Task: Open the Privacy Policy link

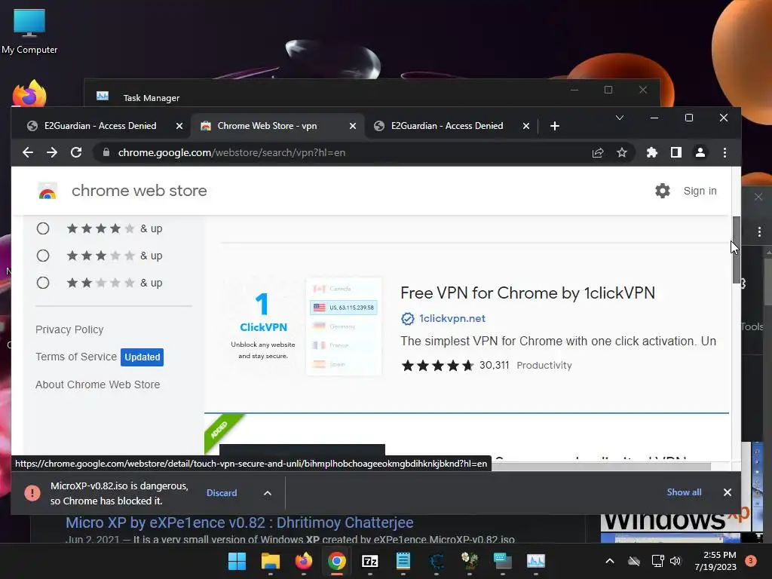Action: pyautogui.click(x=69, y=329)
